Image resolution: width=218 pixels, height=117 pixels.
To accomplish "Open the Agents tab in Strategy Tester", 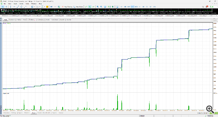I will click(x=55, y=113).
